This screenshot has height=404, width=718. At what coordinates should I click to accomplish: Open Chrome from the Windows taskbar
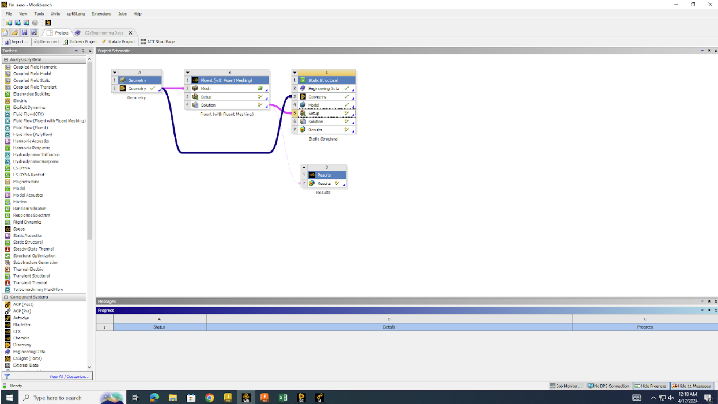tap(209, 398)
